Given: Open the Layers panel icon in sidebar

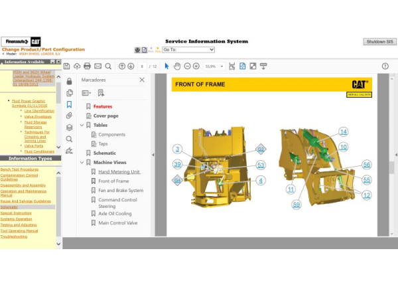Looking at the screenshot, I should (69, 128).
